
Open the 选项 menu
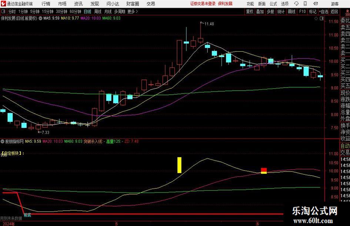pyautogui.click(x=284, y=4)
